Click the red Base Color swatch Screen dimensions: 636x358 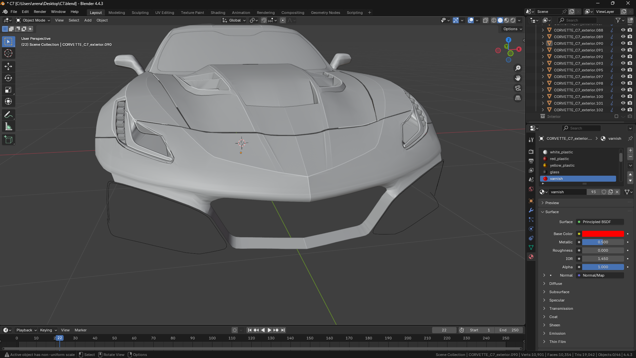[x=603, y=234]
